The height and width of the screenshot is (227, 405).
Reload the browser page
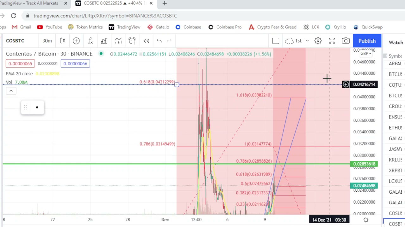coord(13,15)
